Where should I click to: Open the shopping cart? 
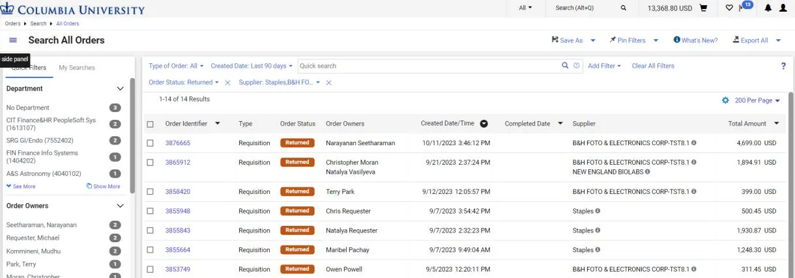pos(704,8)
